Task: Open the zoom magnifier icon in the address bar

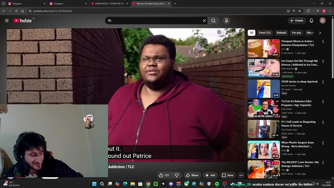Action: (294, 11)
